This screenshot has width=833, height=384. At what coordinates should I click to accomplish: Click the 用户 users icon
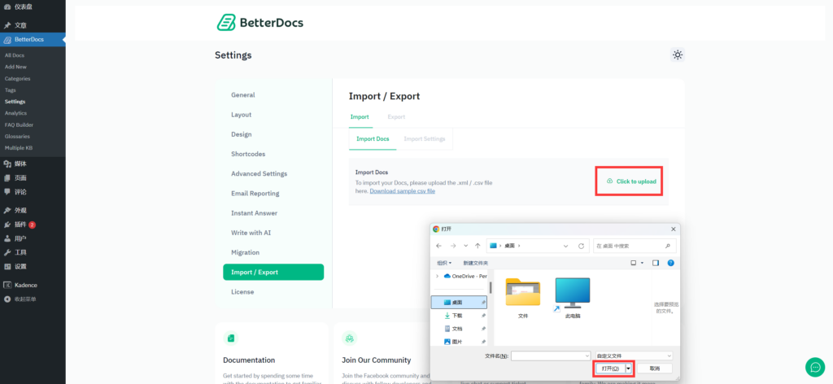[7, 238]
